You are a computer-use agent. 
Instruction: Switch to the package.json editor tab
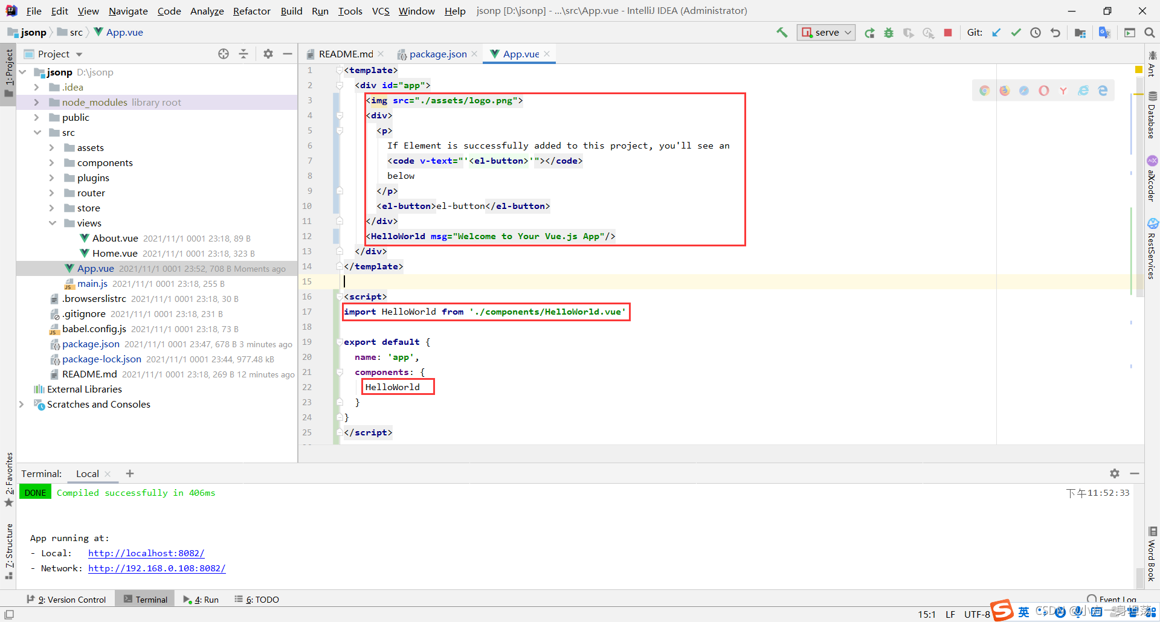pyautogui.click(x=437, y=54)
